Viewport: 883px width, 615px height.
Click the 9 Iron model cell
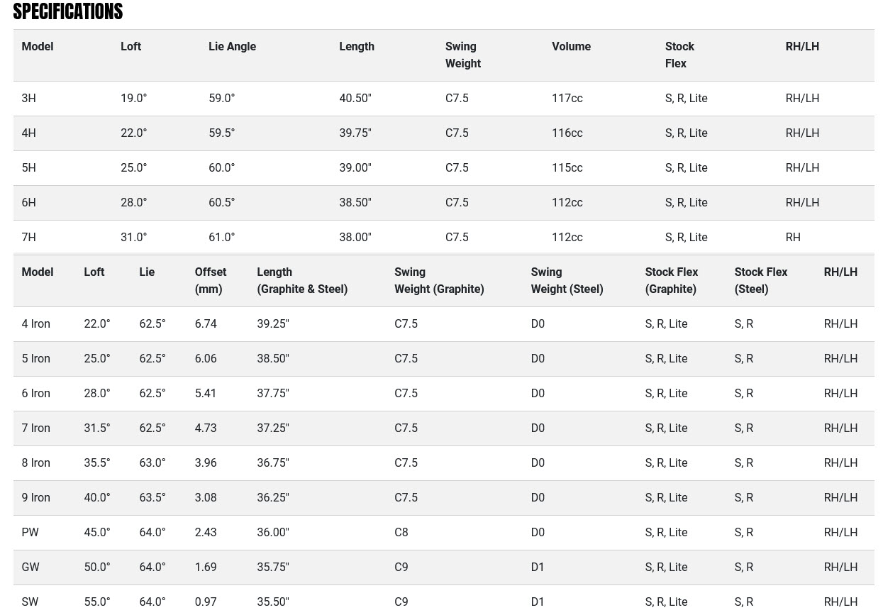pyautogui.click(x=35, y=498)
